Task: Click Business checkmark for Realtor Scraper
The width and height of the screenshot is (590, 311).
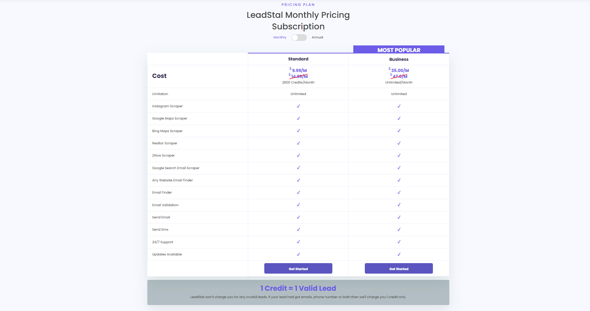Action: click(x=399, y=143)
